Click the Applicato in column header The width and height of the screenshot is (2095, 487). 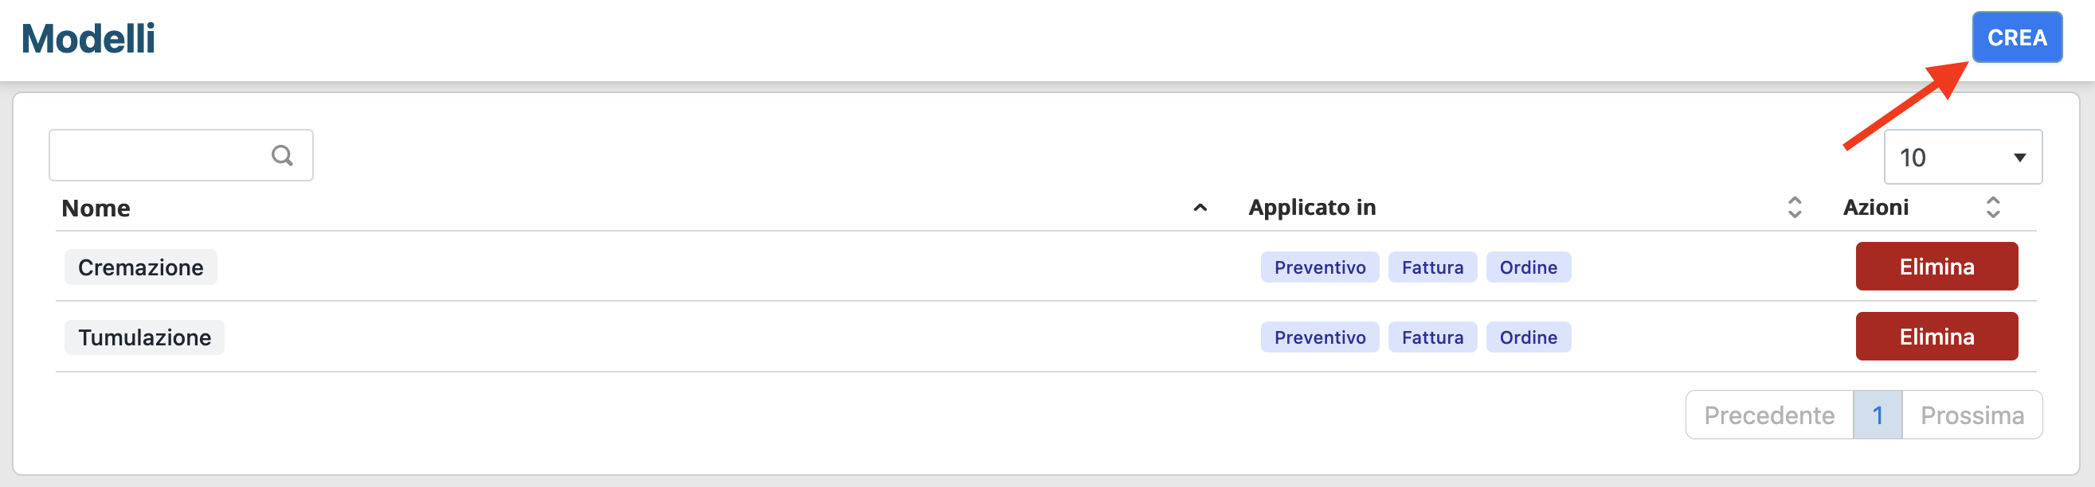pos(1312,208)
